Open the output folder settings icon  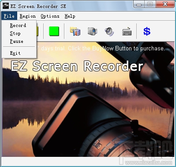tap(75, 31)
